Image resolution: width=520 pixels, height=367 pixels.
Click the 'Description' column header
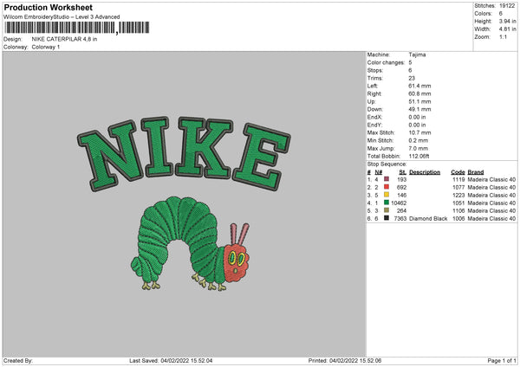coord(425,172)
